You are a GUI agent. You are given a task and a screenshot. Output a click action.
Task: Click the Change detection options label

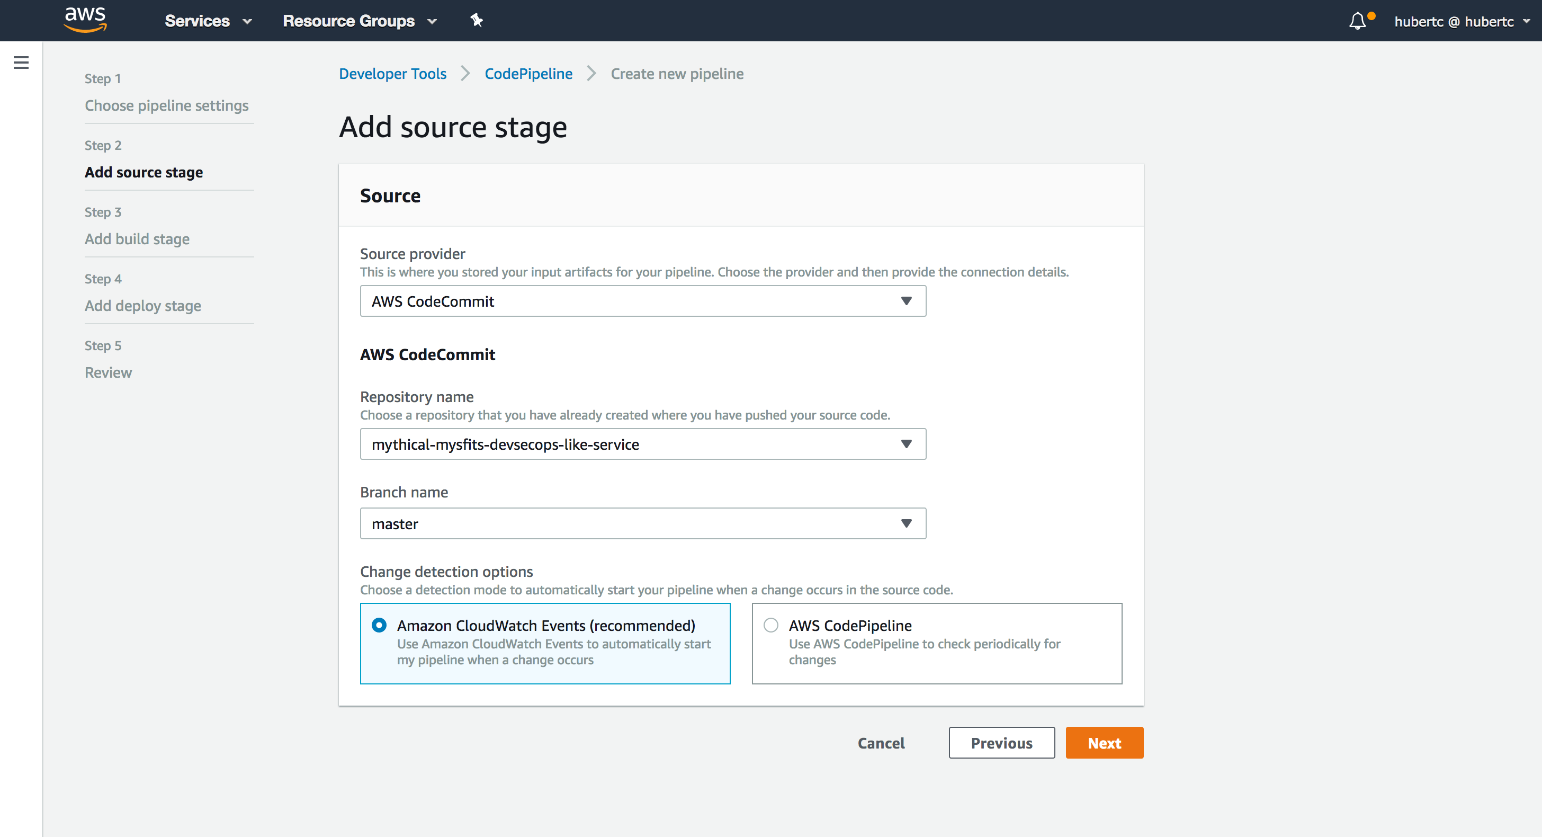[x=446, y=572]
